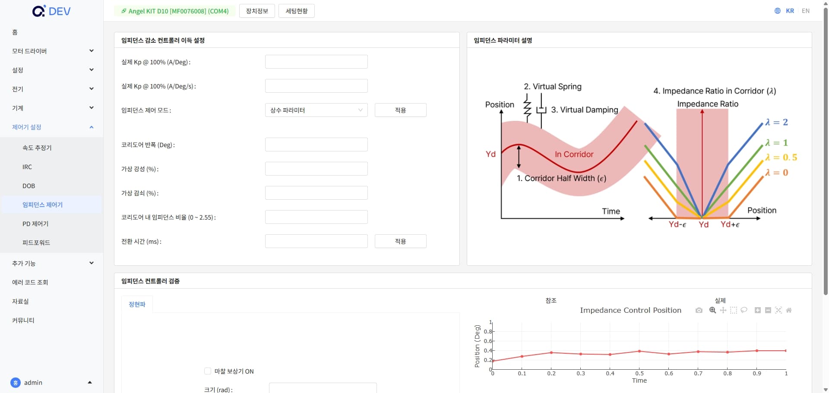
Task: Select the 정현파 tab
Action: [x=137, y=304]
